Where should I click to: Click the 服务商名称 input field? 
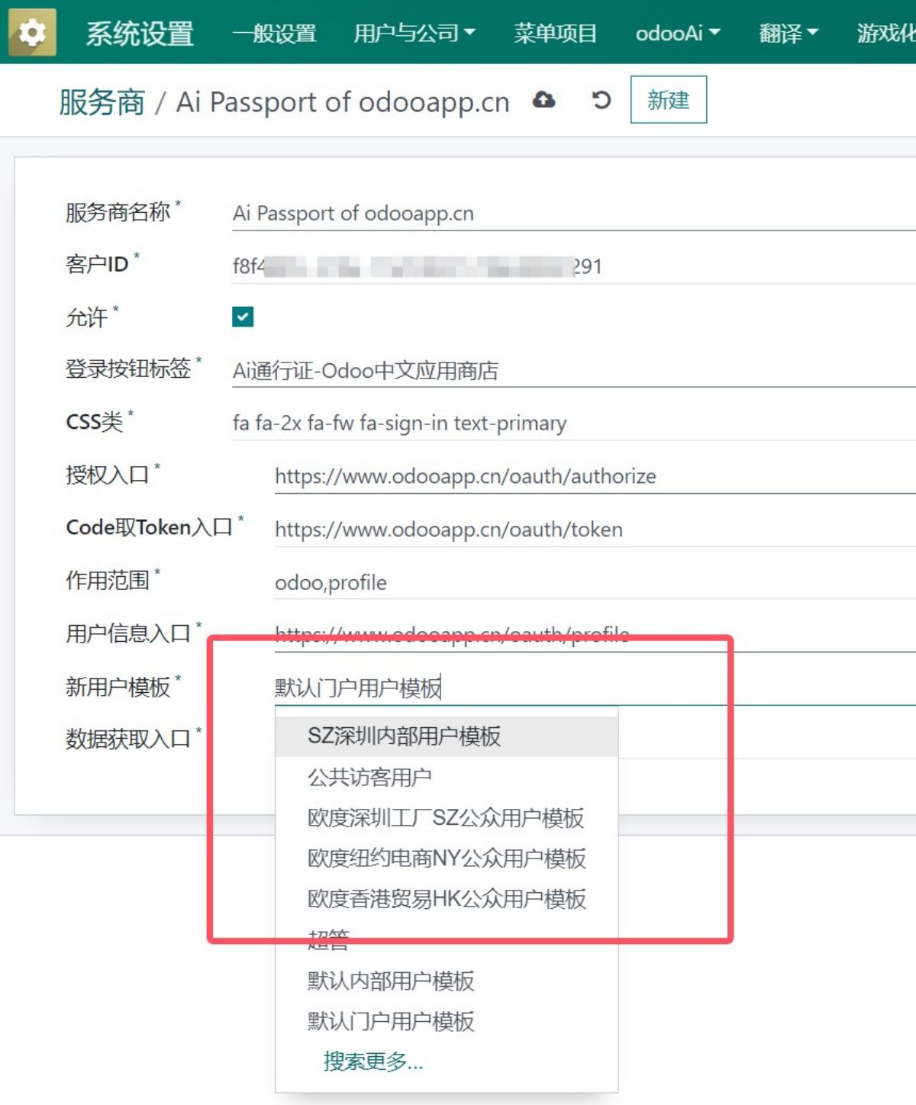pos(572,213)
